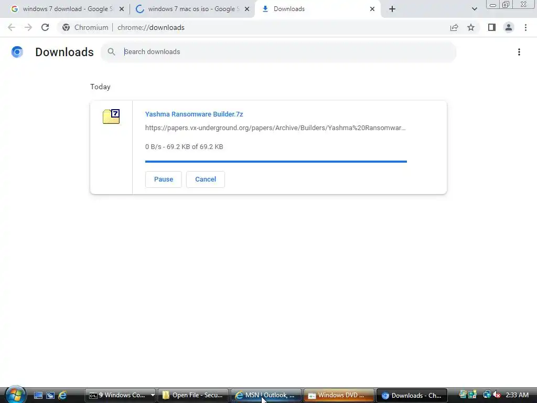This screenshot has height=403, width=537.
Task: Open a new tab with plus button
Action: click(x=392, y=9)
